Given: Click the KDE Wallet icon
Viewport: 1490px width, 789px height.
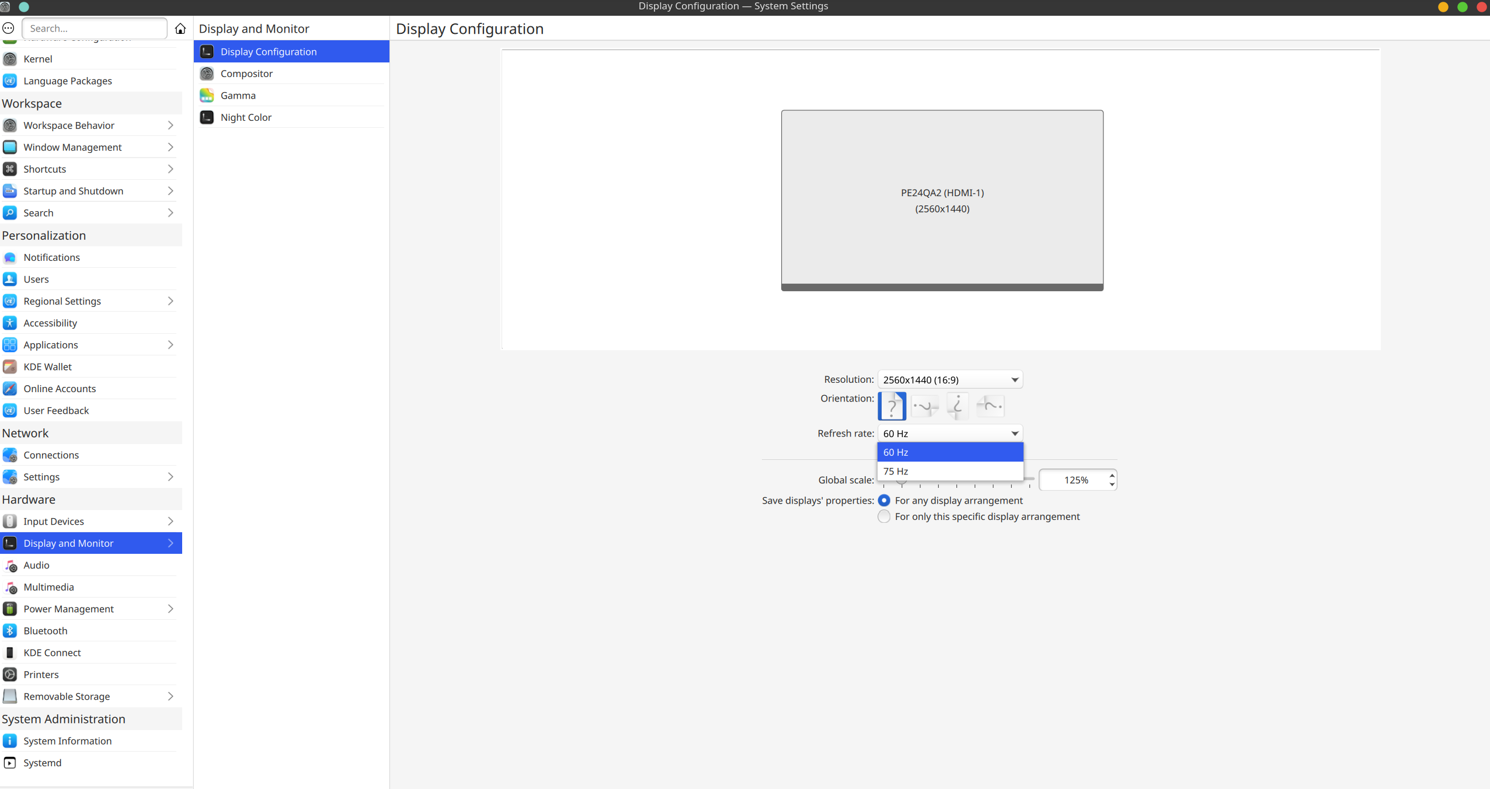Looking at the screenshot, I should (x=10, y=366).
